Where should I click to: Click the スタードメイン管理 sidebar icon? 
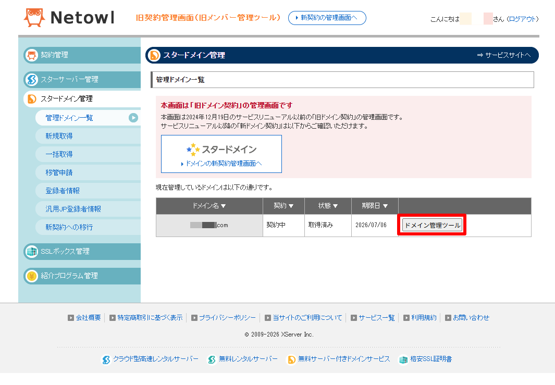tap(32, 98)
